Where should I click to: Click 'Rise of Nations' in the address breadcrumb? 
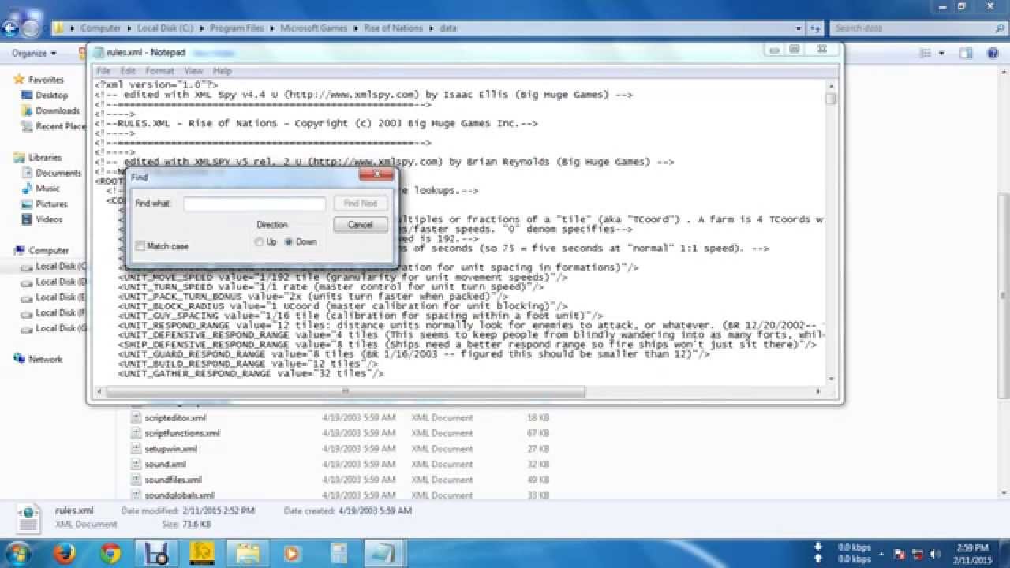pos(393,28)
